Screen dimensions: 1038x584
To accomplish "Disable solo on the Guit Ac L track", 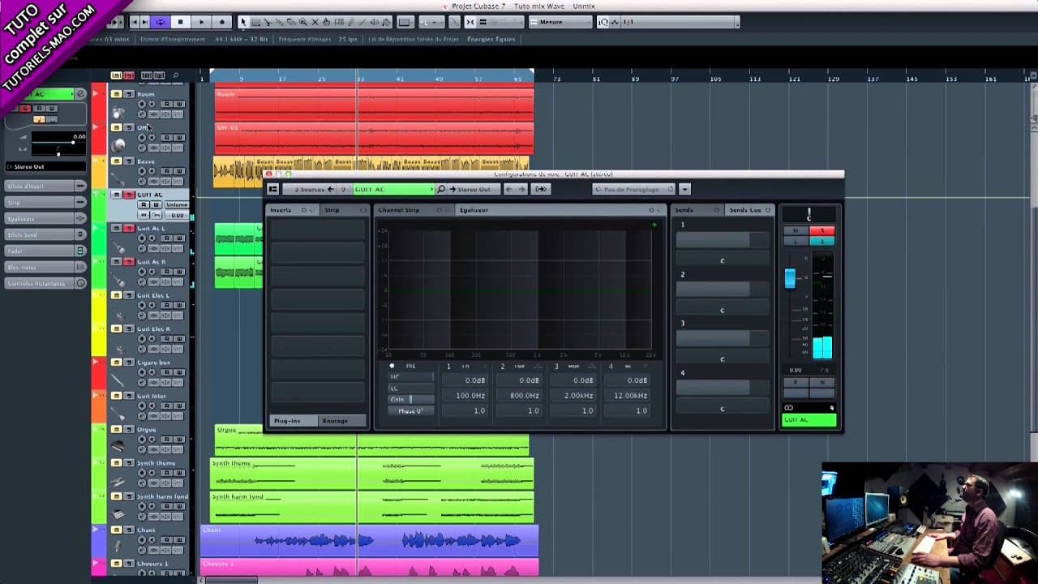I will tap(128, 228).
